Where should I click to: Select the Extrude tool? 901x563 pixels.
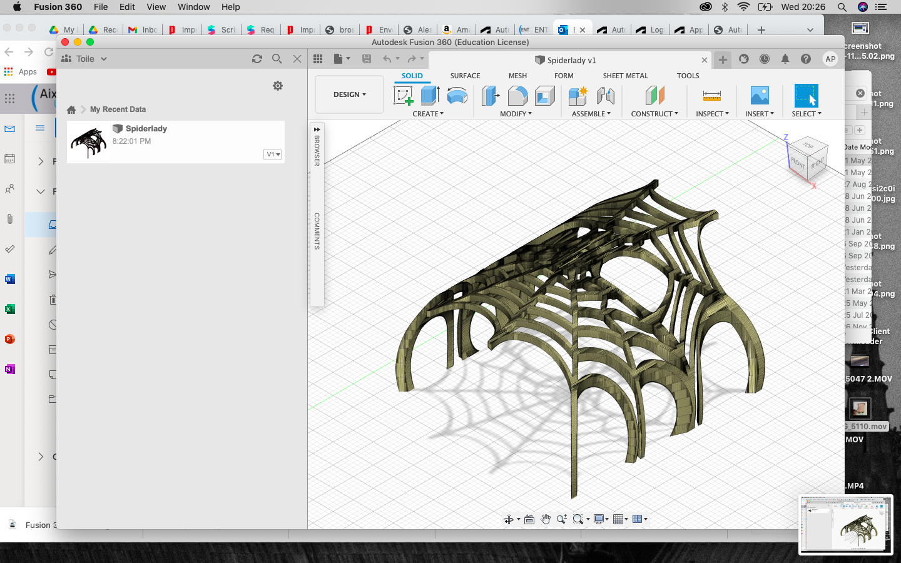tap(430, 96)
